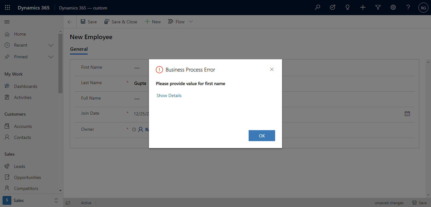Open quick create via the plus icon
This screenshot has height=207, width=431.
pos(363,7)
